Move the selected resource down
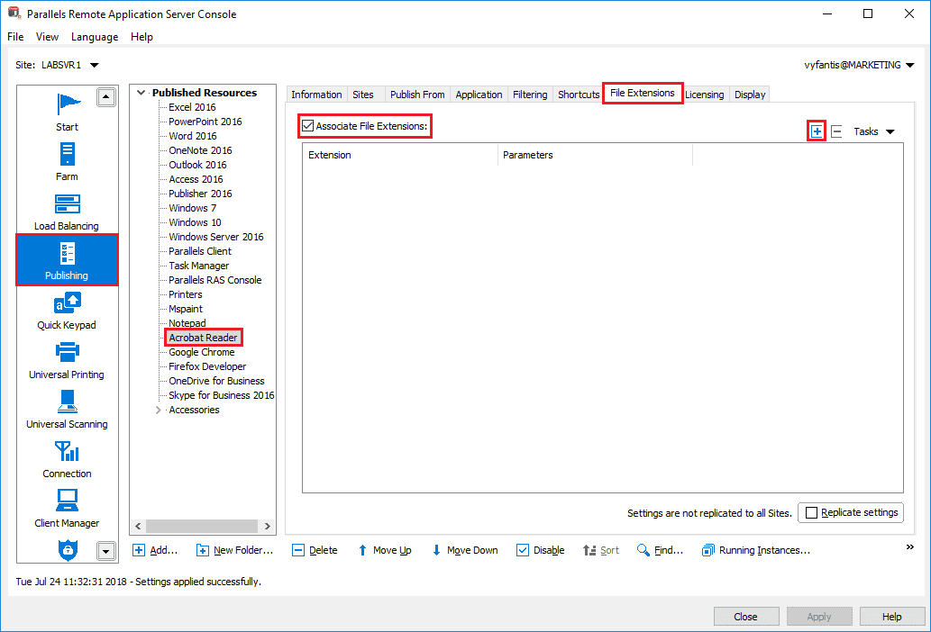This screenshot has width=931, height=632. point(464,550)
